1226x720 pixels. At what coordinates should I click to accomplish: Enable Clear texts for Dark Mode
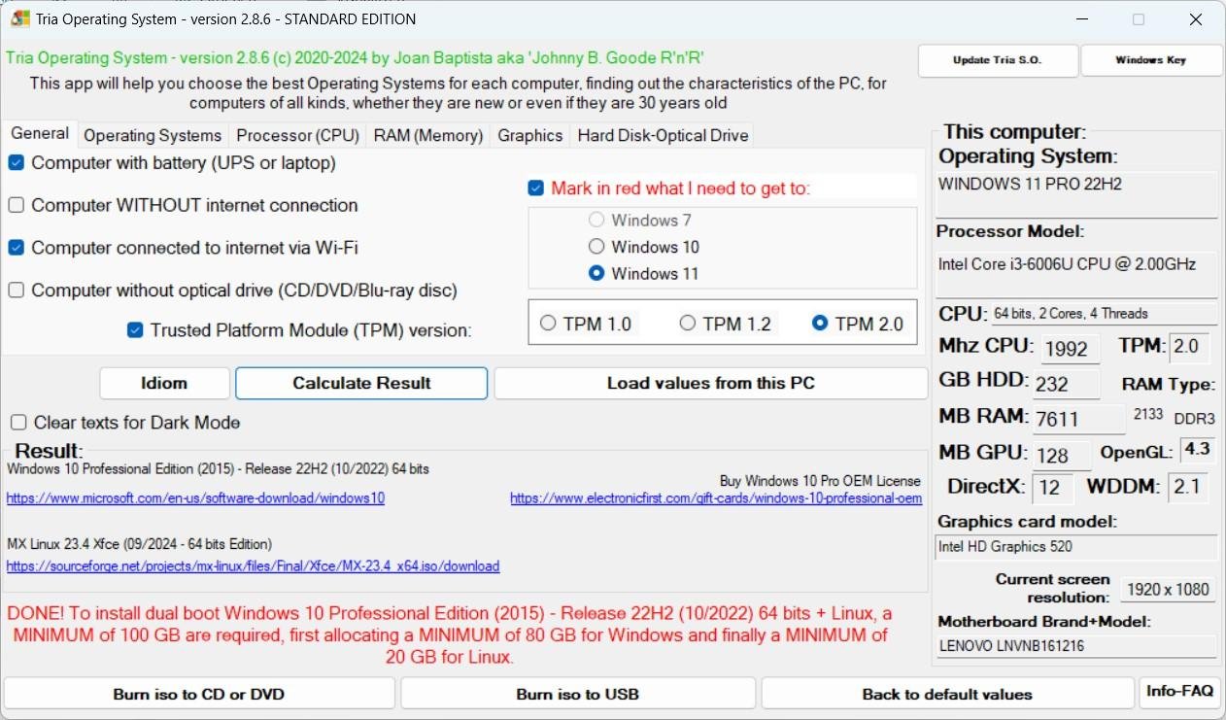pyautogui.click(x=18, y=423)
